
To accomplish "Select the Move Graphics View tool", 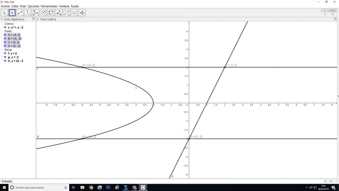I will (x=82, y=13).
